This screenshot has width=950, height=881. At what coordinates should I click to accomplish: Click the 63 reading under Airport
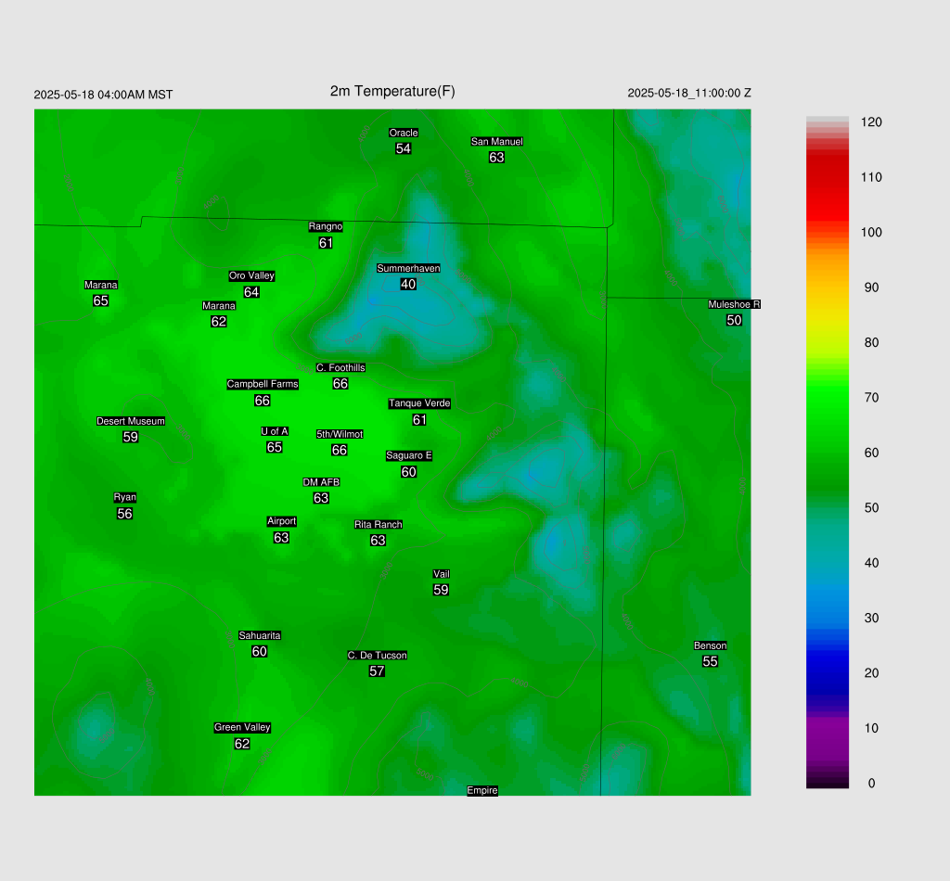pyautogui.click(x=281, y=537)
